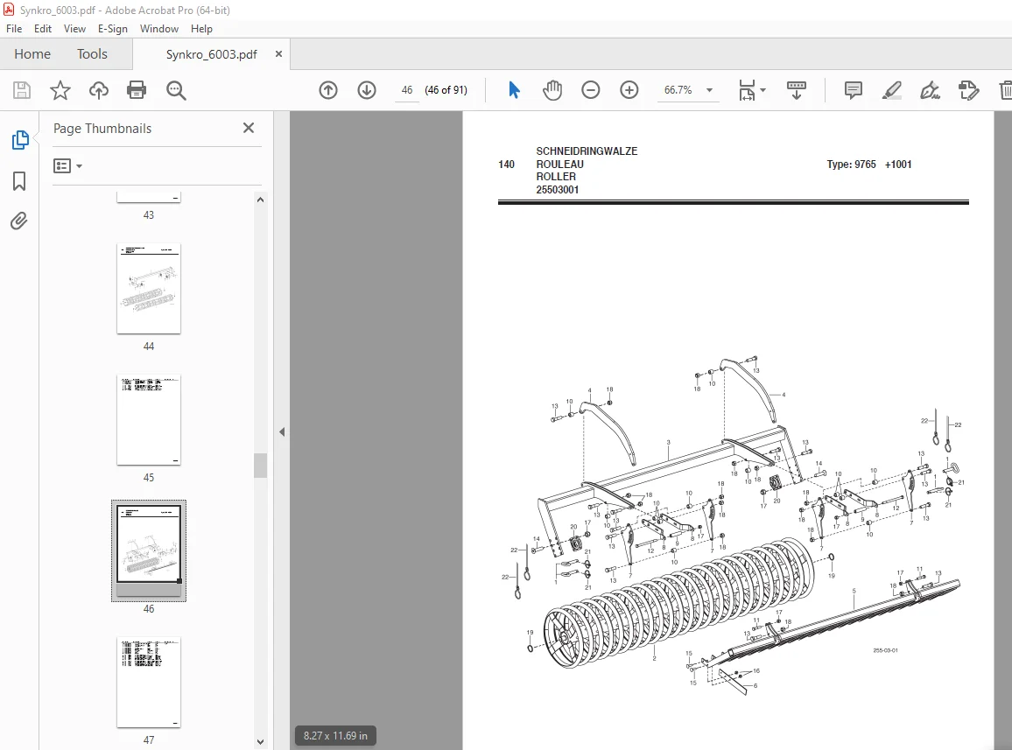
Task: Open the Edit menu
Action: (43, 28)
